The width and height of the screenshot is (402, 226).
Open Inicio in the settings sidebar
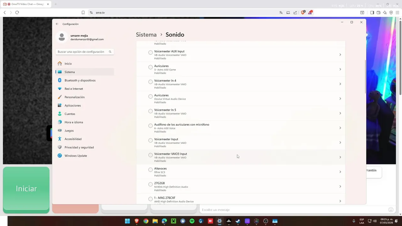pyautogui.click(x=85, y=63)
